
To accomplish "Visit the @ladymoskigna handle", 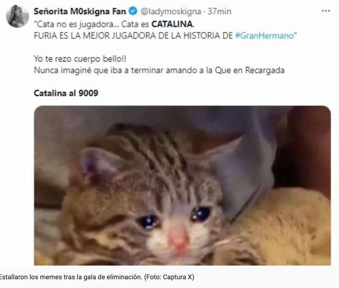I will tap(171, 12).
